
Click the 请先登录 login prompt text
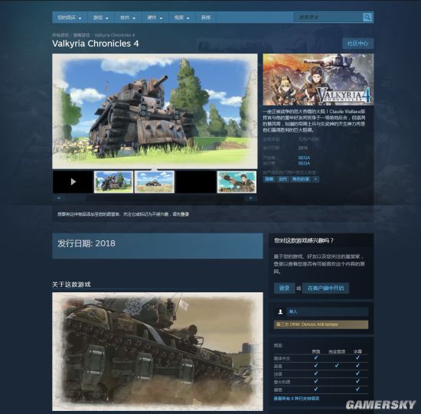tap(181, 214)
